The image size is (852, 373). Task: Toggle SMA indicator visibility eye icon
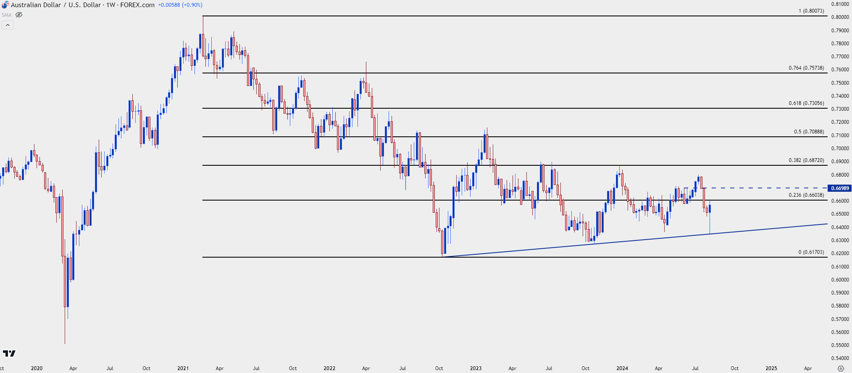[19, 15]
